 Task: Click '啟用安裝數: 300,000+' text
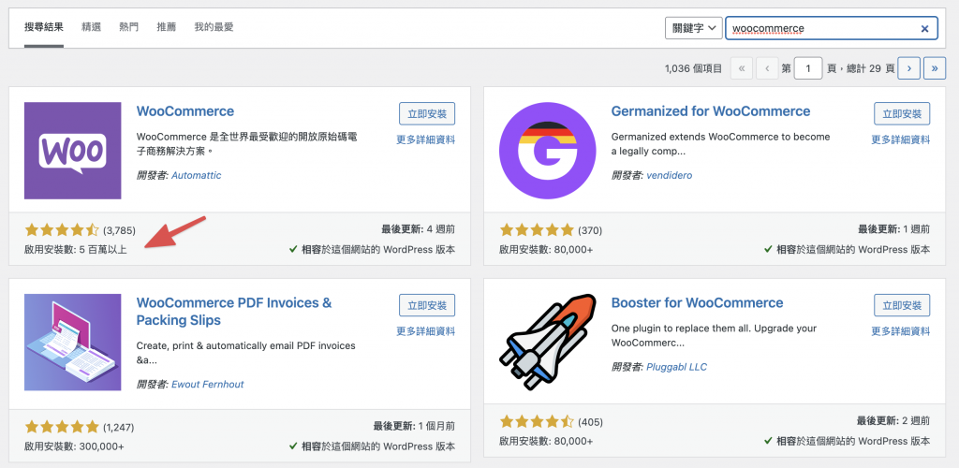74,446
